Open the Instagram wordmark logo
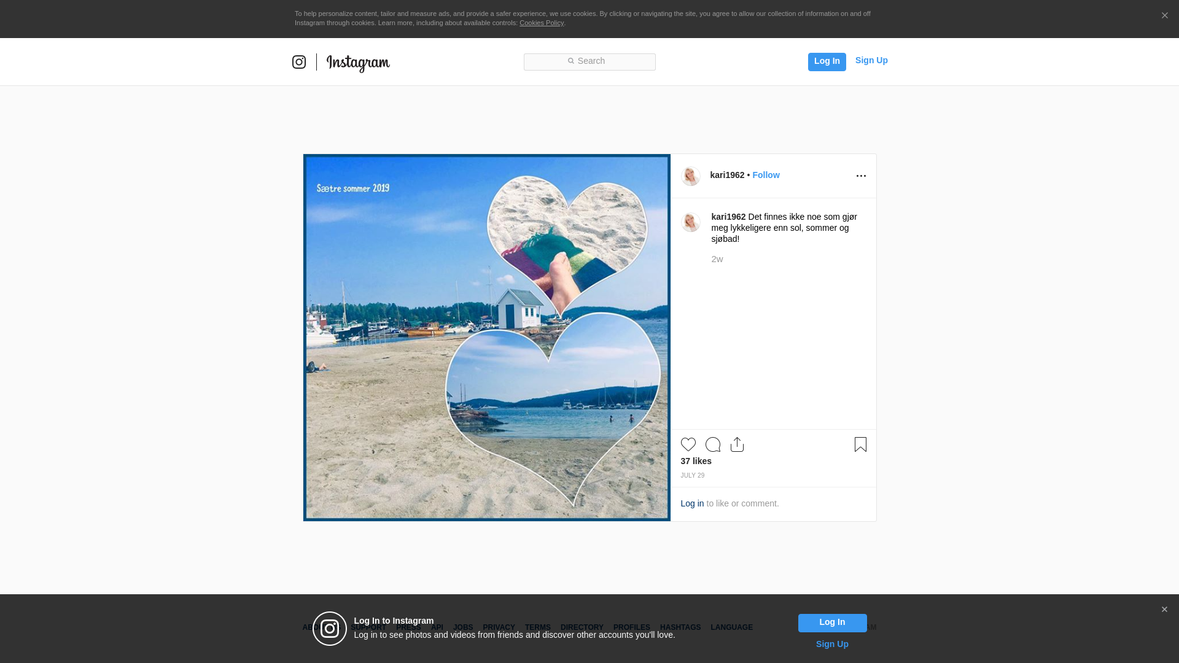Viewport: 1179px width, 663px height. [358, 63]
